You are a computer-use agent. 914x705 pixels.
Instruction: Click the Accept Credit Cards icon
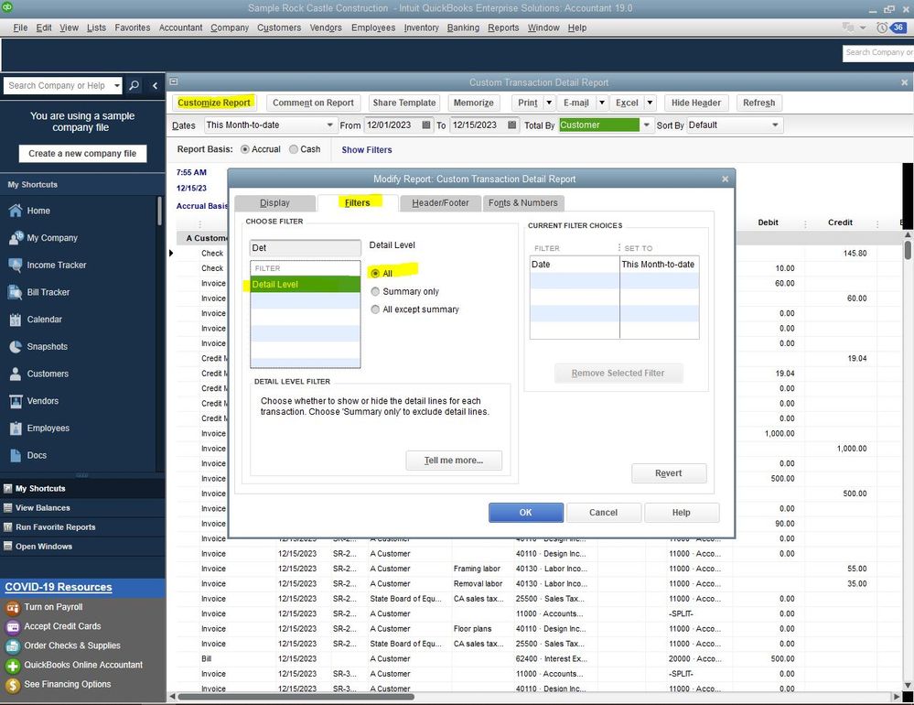tap(12, 627)
